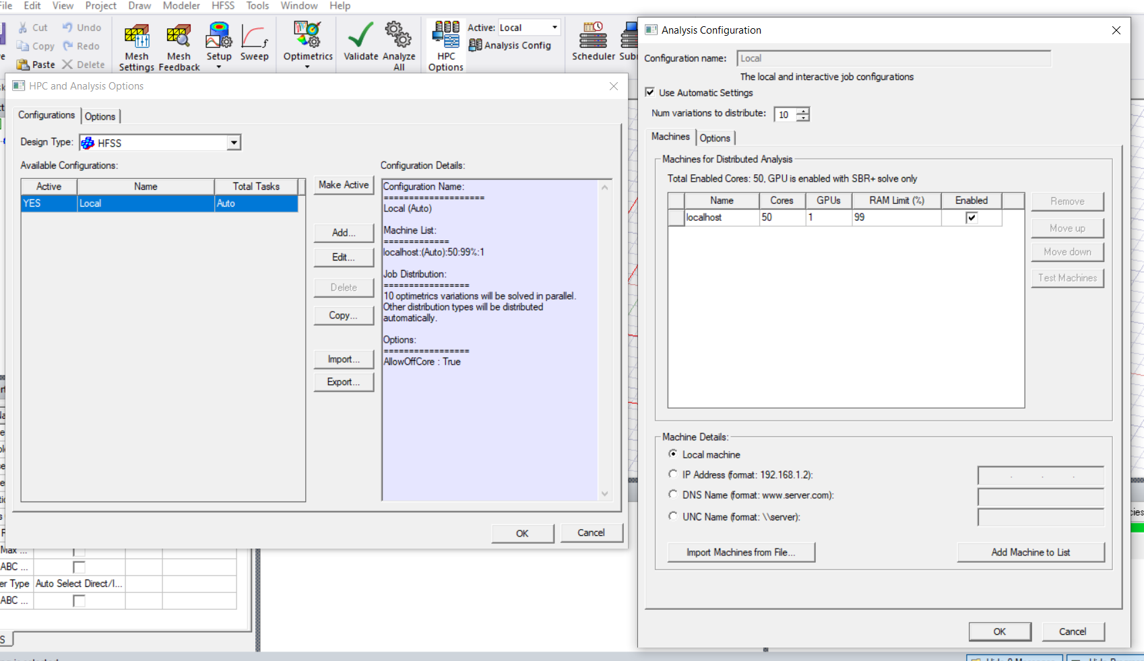Click the Make Active button

(344, 185)
